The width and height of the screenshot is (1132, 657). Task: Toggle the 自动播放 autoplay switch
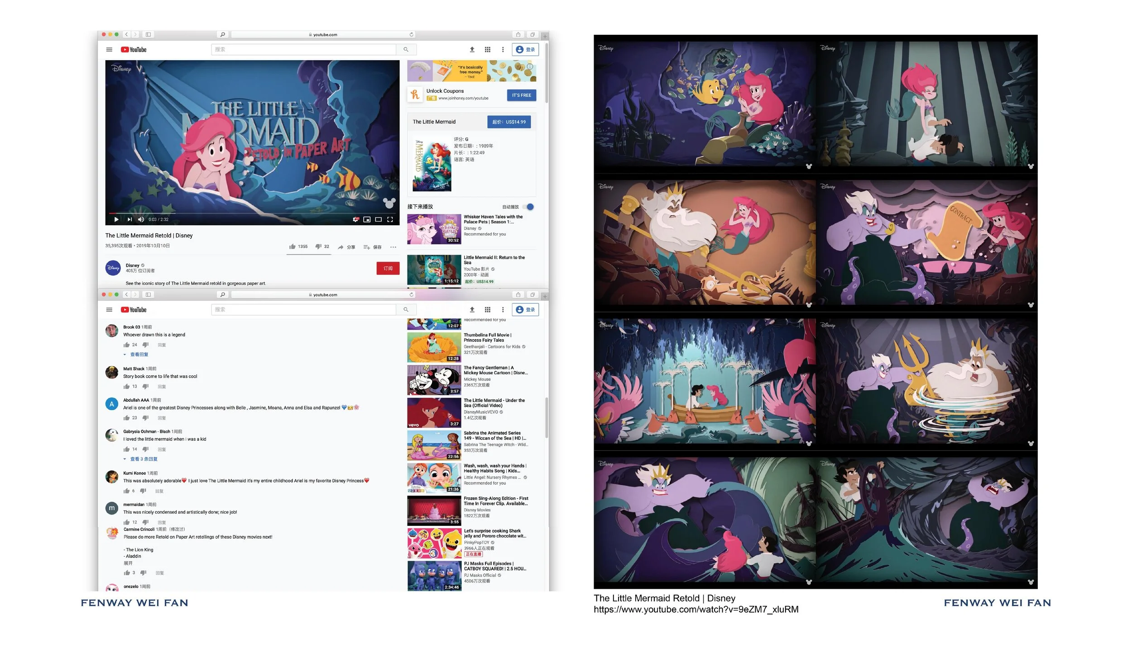coord(528,207)
